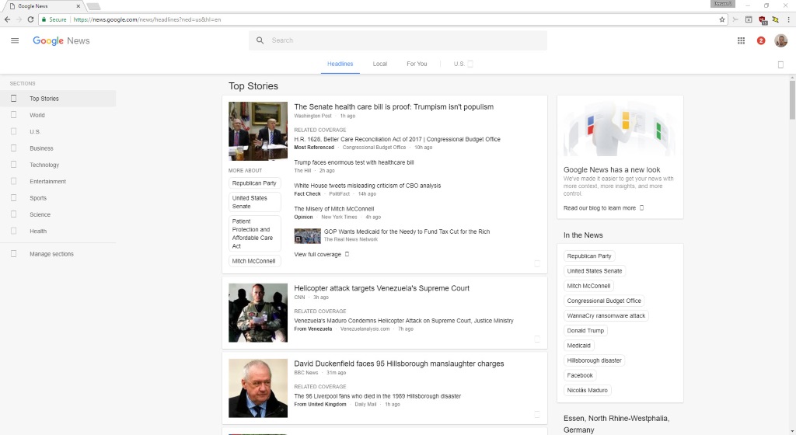
Task: Open H.R. 1628 Better Care Reconciliation article
Action: [x=397, y=139]
